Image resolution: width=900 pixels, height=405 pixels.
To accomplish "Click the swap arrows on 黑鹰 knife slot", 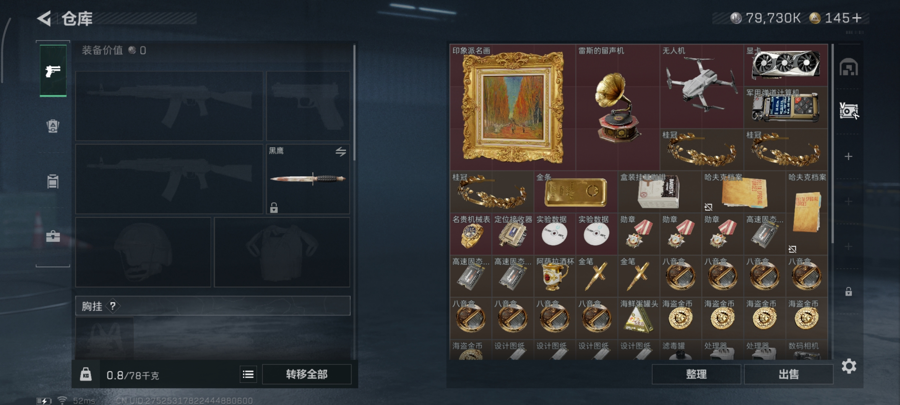I will coord(341,151).
